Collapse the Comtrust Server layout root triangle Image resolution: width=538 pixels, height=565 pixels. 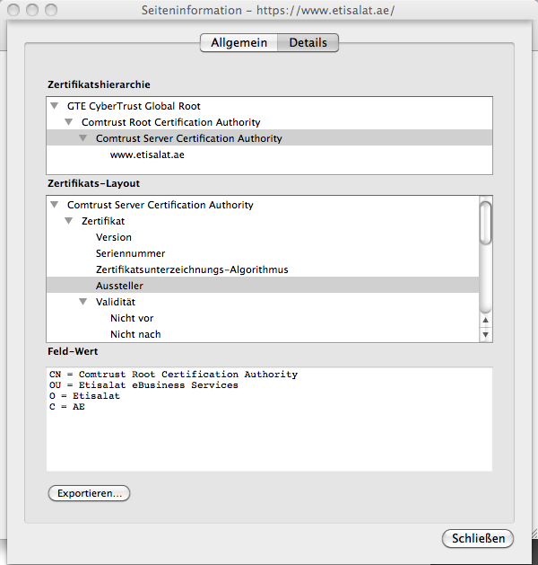(x=55, y=205)
